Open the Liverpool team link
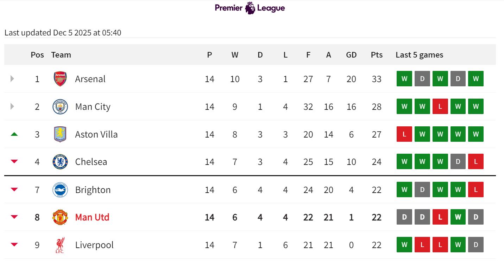The height and width of the screenshot is (266, 504). click(x=94, y=245)
